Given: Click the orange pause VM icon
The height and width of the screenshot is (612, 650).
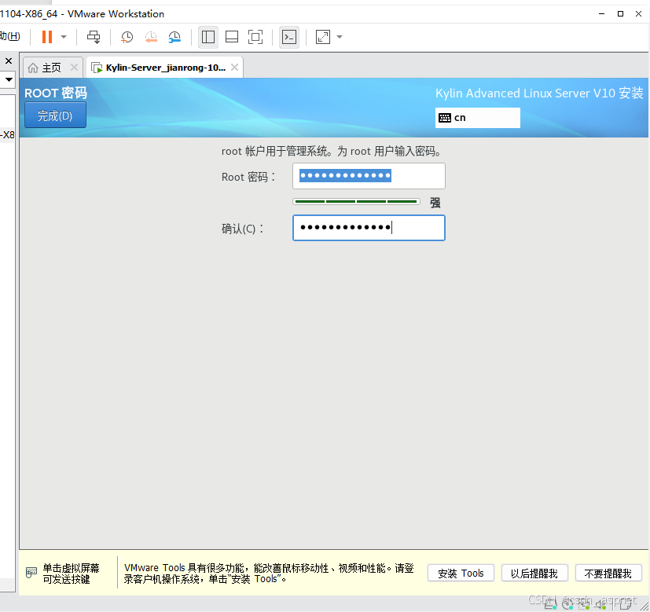Looking at the screenshot, I should click(x=47, y=37).
